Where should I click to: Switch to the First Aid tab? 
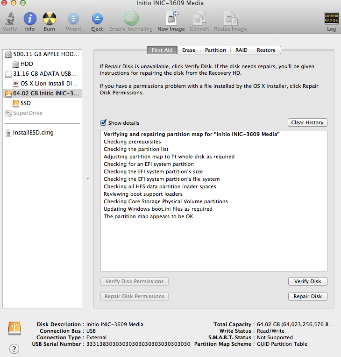pos(162,50)
